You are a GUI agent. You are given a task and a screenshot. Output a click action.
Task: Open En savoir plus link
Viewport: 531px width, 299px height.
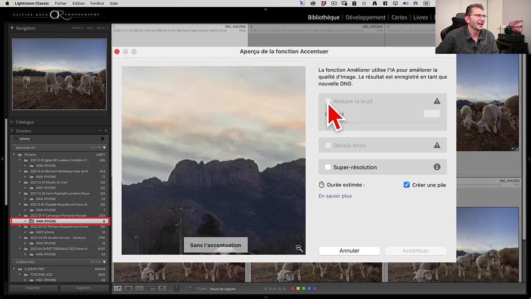click(335, 196)
